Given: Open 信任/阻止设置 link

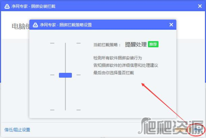Looking at the screenshot, I should pos(17,130).
